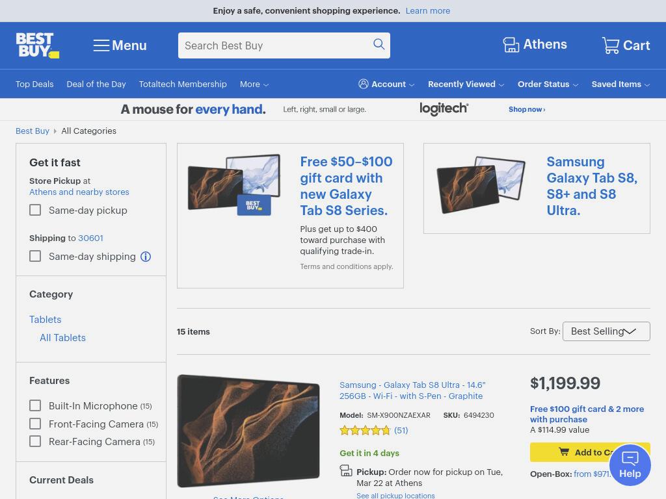
Task: Change shipping ZIP 30601 link
Action: point(90,238)
